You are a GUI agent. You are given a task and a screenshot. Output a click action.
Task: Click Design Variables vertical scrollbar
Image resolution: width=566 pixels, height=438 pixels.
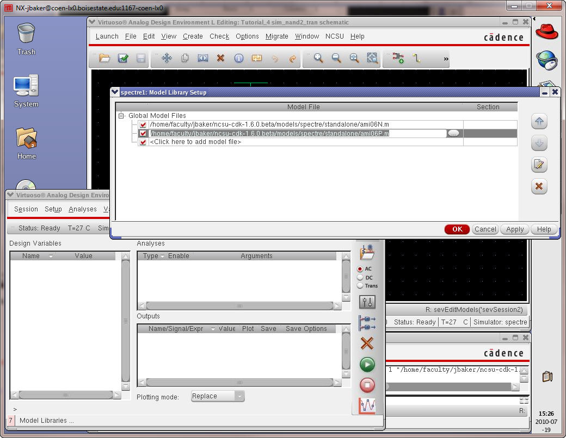click(126, 321)
